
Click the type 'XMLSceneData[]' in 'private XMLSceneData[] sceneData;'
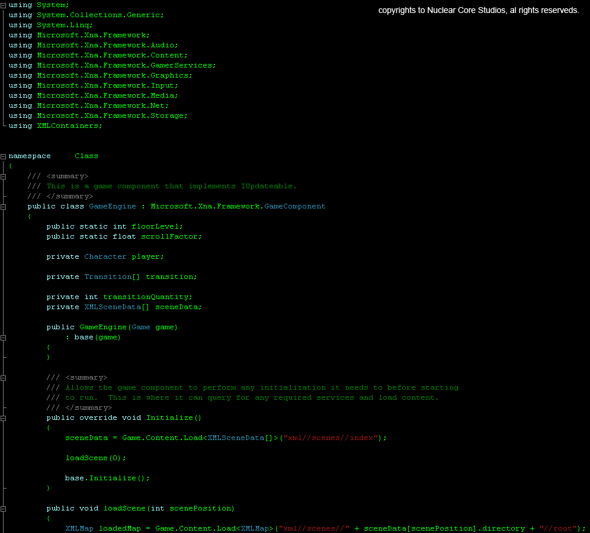[x=117, y=307]
